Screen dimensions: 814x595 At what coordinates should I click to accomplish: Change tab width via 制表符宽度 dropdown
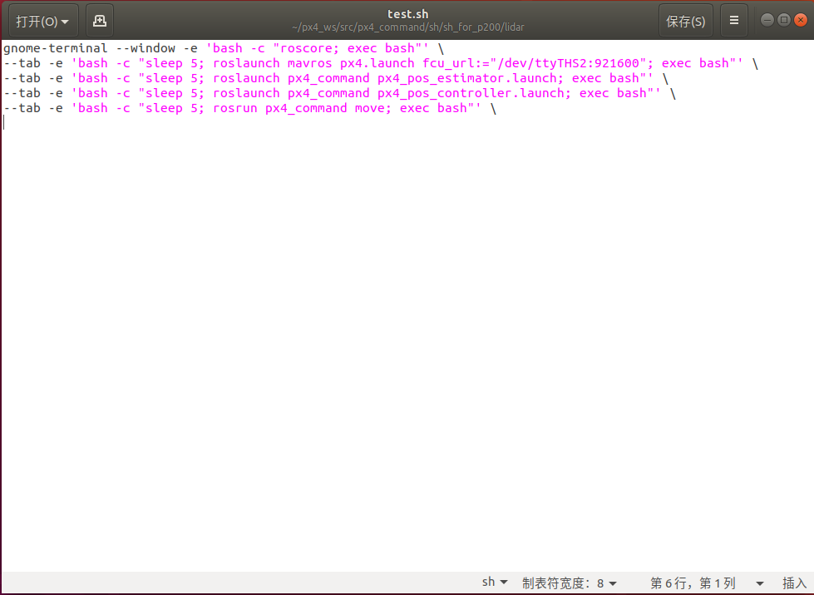[570, 583]
